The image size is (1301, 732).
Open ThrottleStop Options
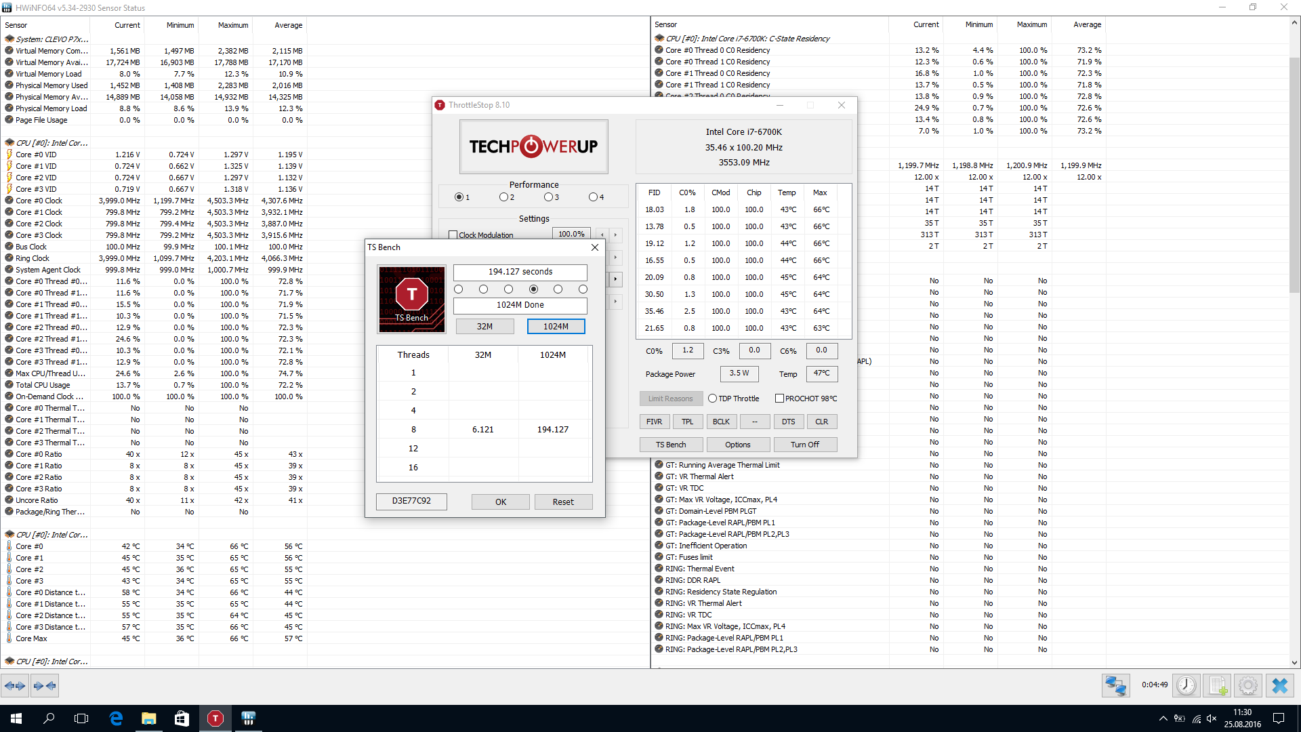(738, 445)
